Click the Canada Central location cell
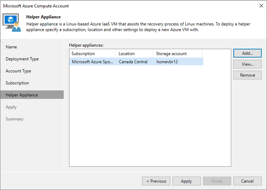 (133, 62)
